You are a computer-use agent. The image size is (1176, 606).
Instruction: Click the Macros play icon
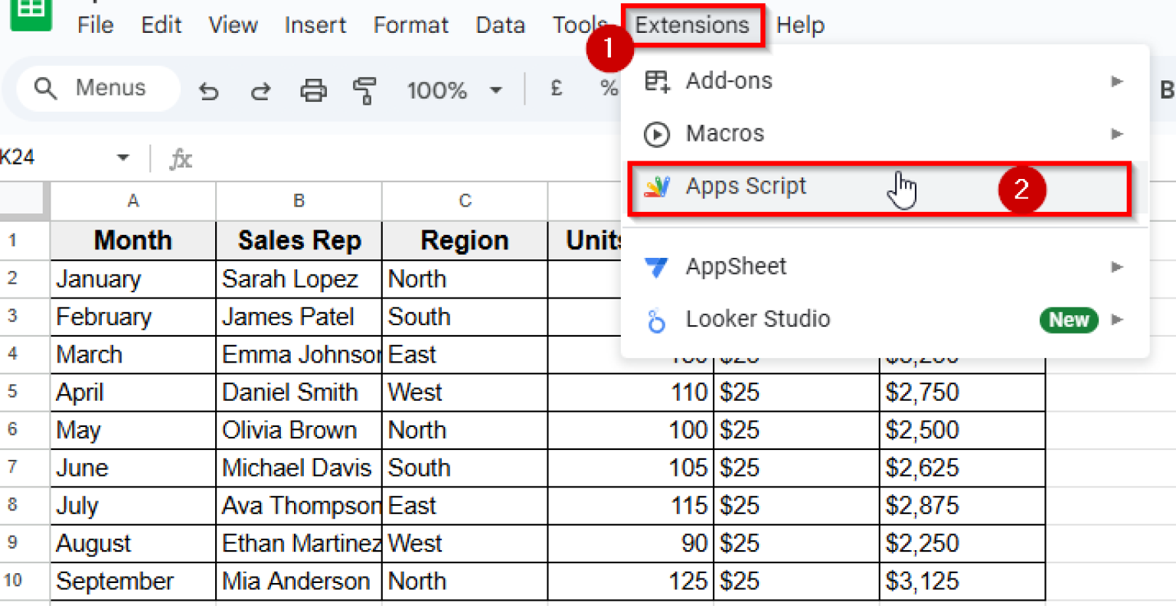pyautogui.click(x=657, y=133)
